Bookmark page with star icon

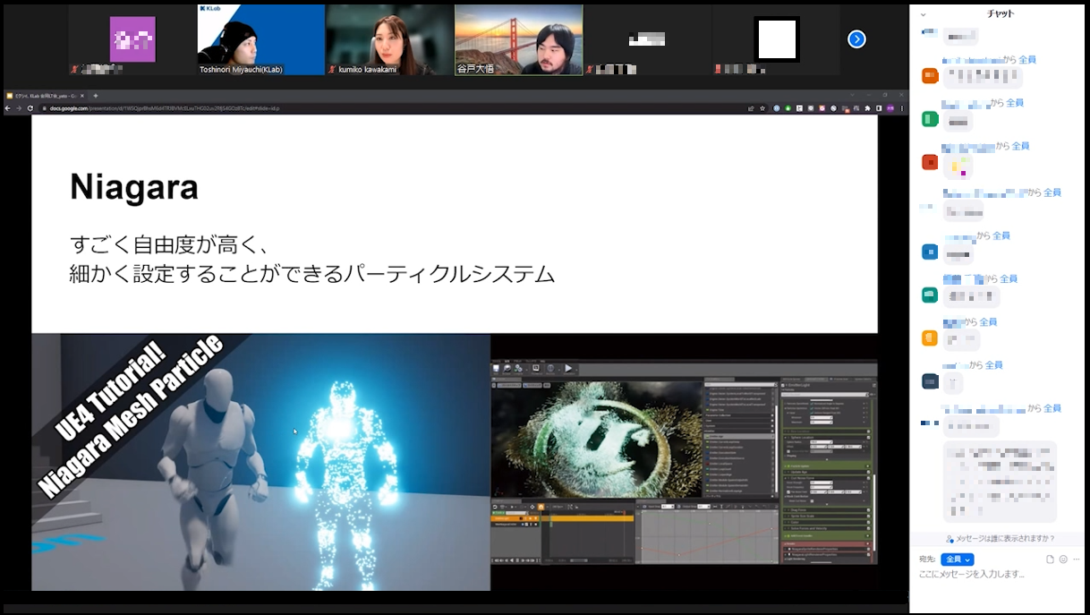point(762,108)
